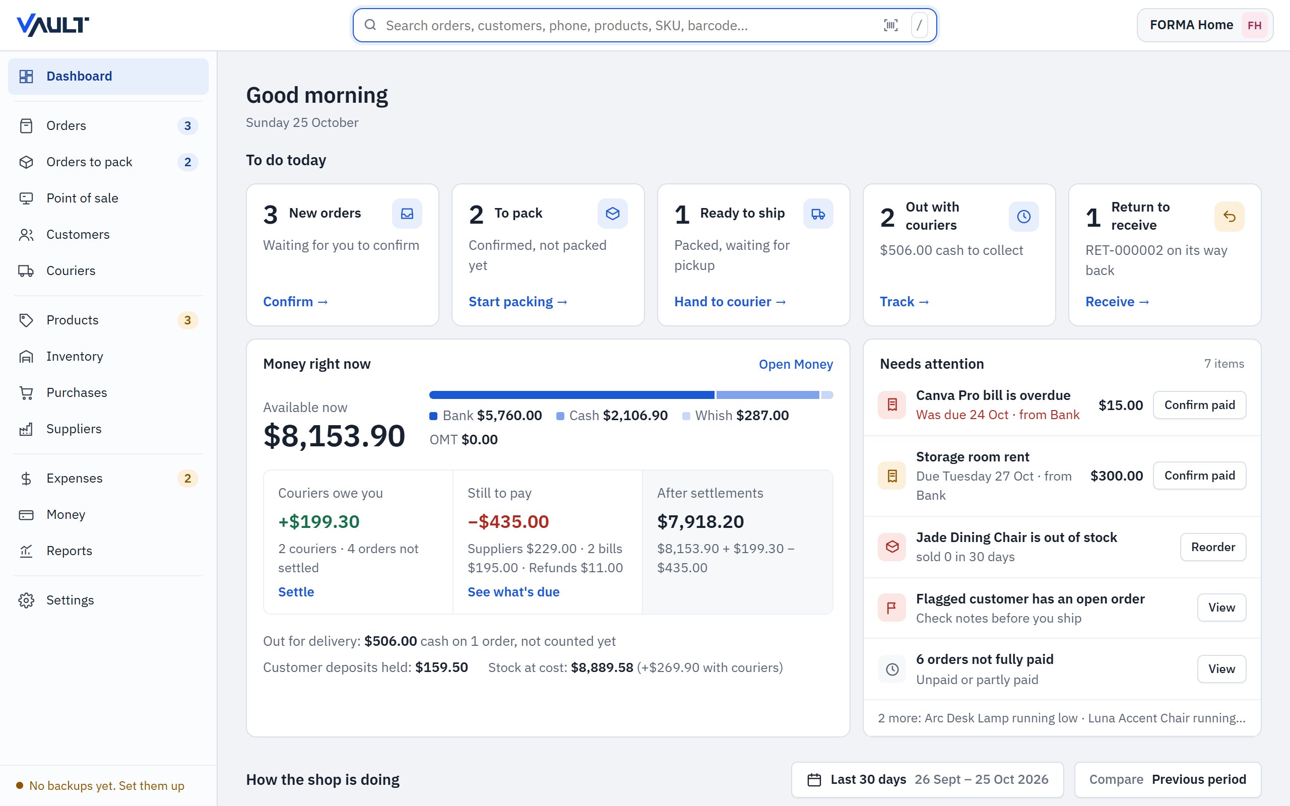Click Reorder for Jade Dining Chair
The image size is (1290, 806).
(x=1213, y=547)
